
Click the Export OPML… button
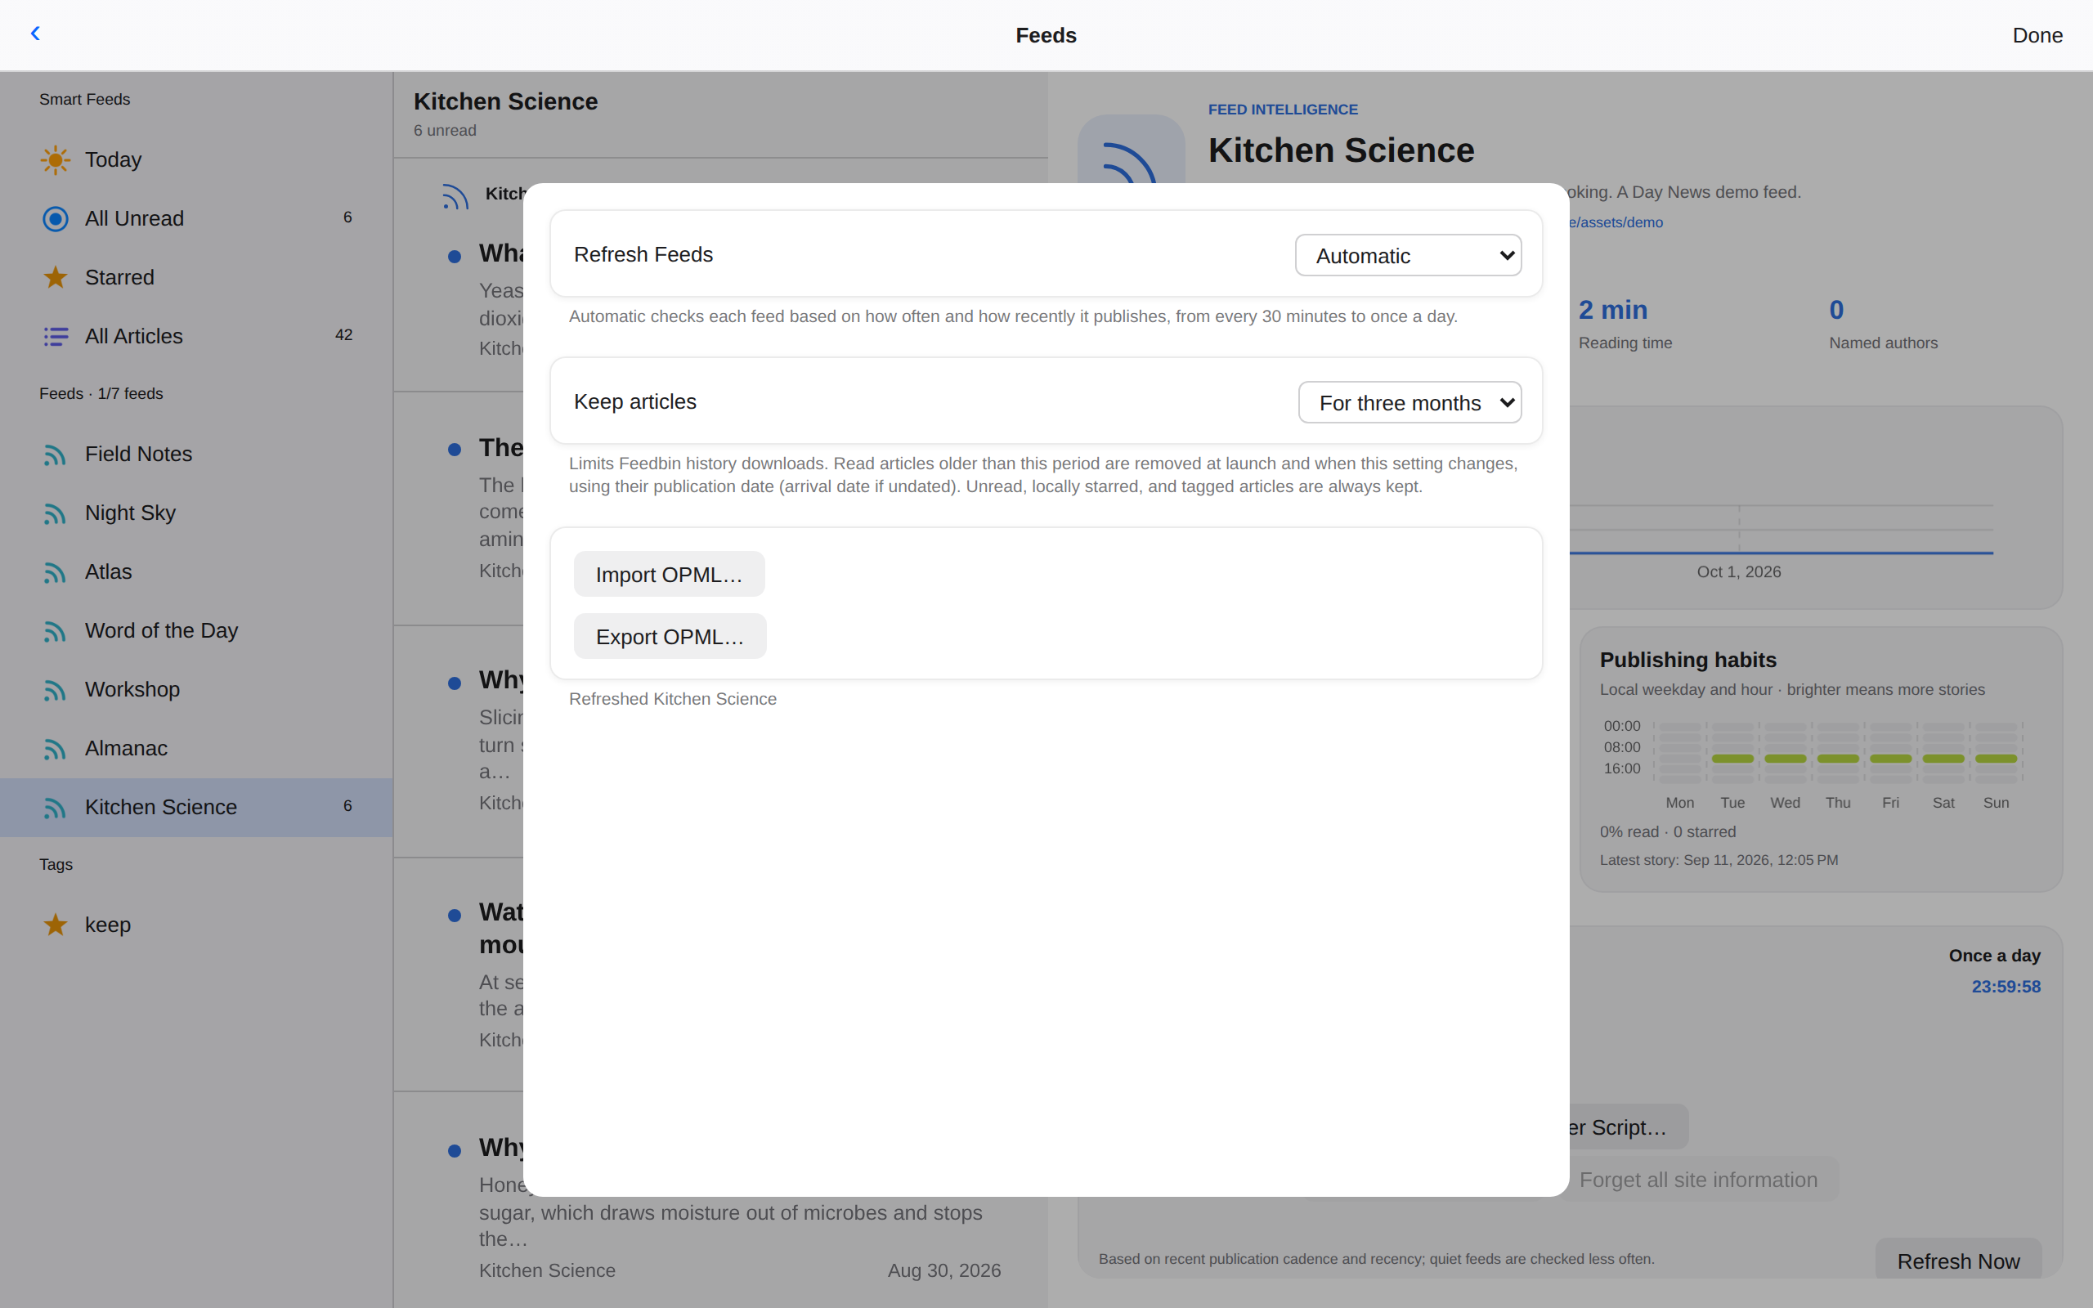(670, 637)
